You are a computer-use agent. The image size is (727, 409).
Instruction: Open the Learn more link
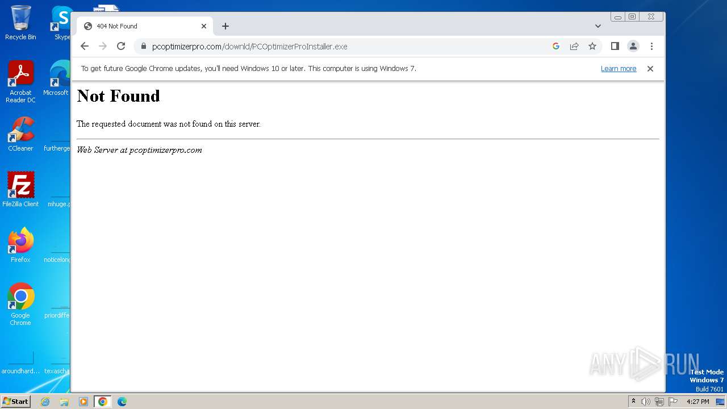pos(619,69)
